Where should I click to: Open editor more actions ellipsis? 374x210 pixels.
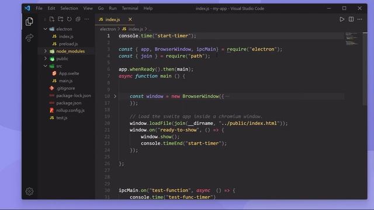[360, 19]
